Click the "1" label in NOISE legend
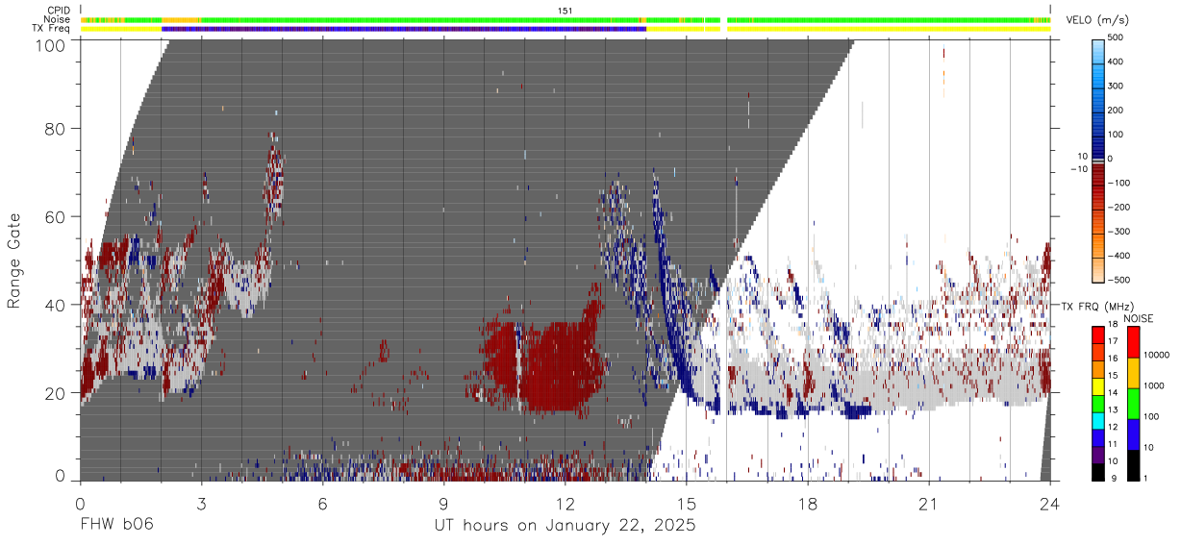The width and height of the screenshot is (1181, 545). 1144,478
